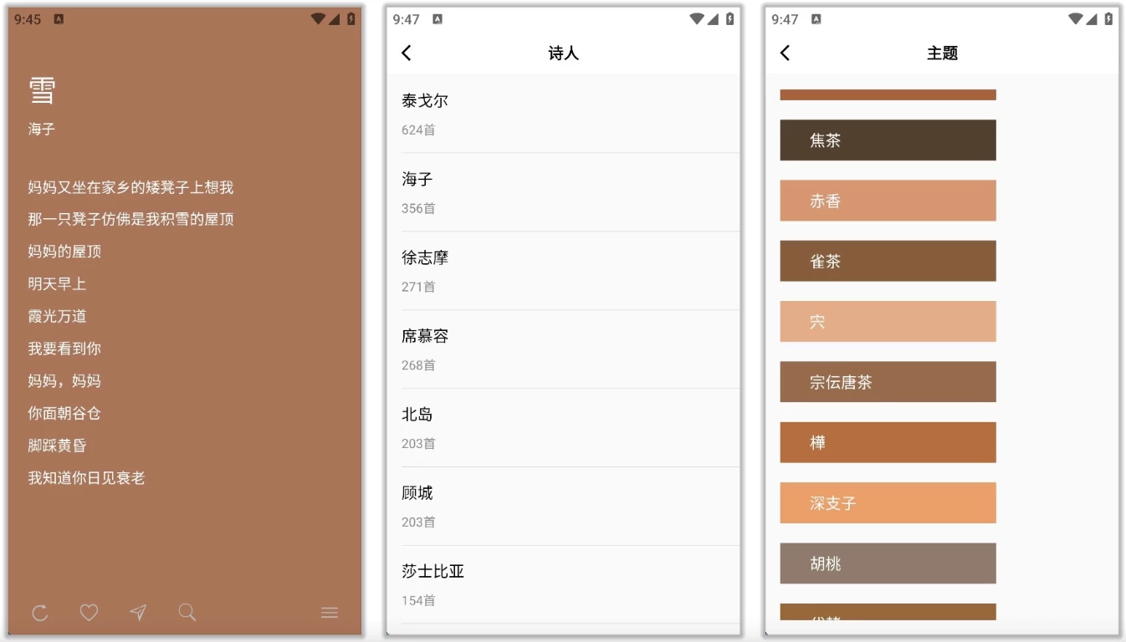Viewport: 1126px width, 642px height.
Task: Click the author name 海子 under title
Action: tap(42, 130)
